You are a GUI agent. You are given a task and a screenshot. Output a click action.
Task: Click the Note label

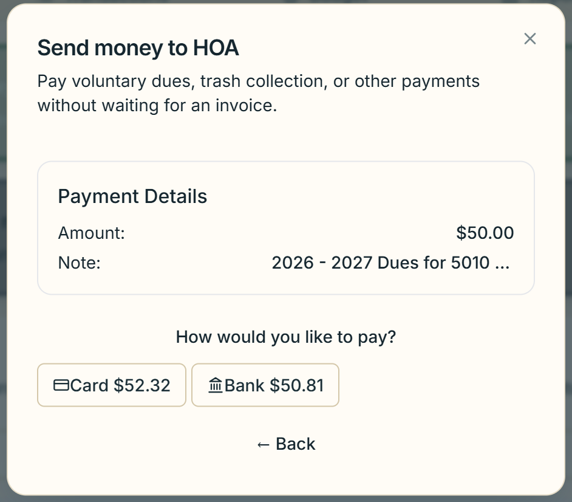click(79, 263)
